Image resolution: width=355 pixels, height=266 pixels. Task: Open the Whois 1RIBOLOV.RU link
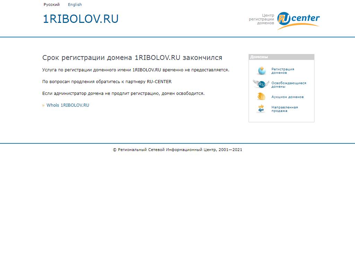68,105
